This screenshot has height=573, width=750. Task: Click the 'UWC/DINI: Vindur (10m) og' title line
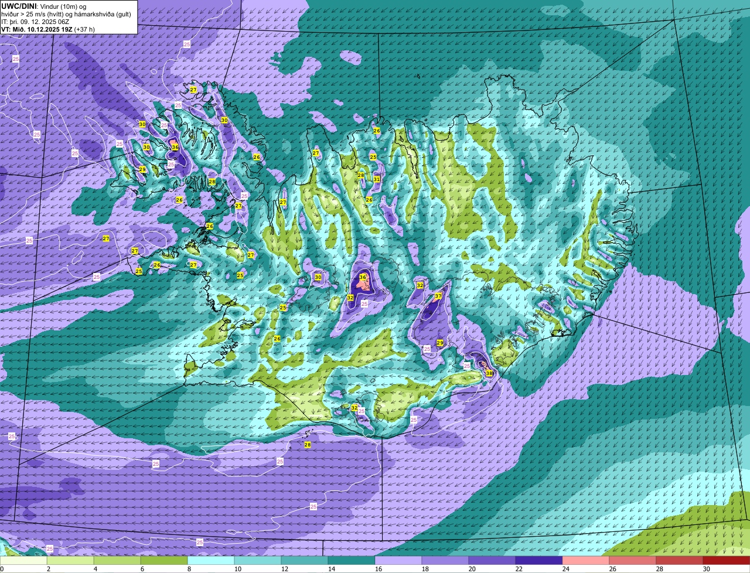(x=44, y=6)
